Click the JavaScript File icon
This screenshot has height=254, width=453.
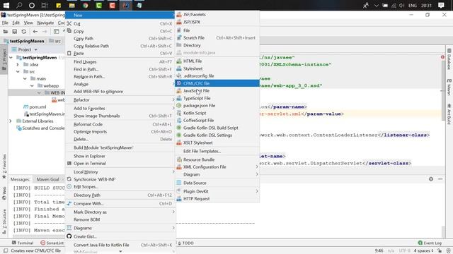click(x=179, y=91)
